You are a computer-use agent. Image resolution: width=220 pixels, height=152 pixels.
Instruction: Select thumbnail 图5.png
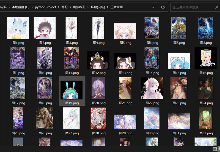pyautogui.click(x=125, y=31)
